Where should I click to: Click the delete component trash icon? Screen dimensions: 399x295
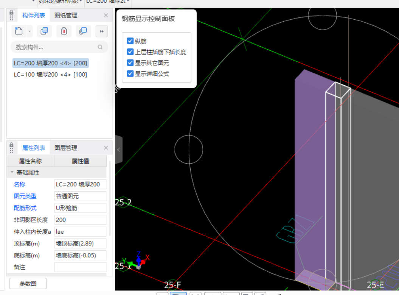coord(64,31)
